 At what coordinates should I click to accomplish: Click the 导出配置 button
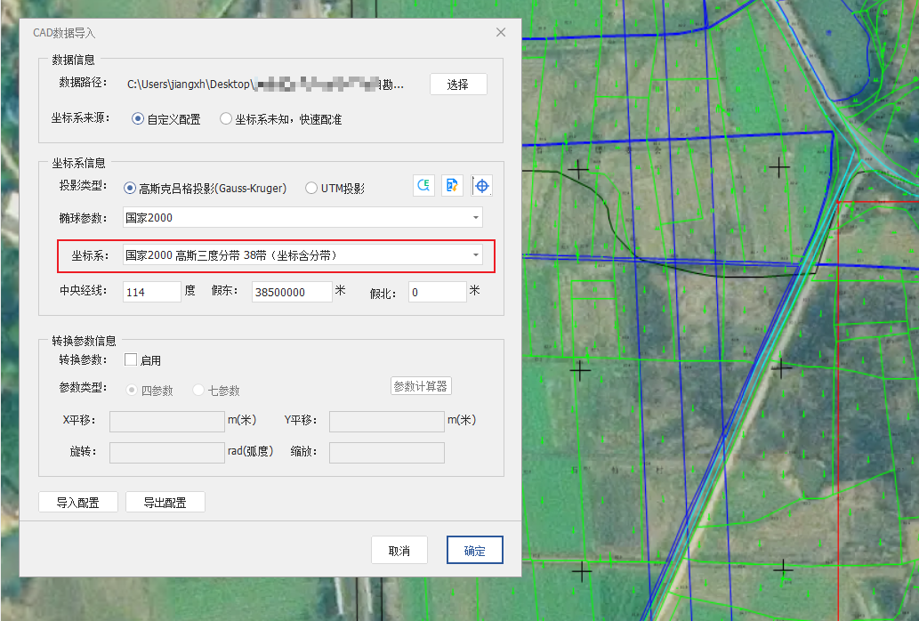[165, 503]
